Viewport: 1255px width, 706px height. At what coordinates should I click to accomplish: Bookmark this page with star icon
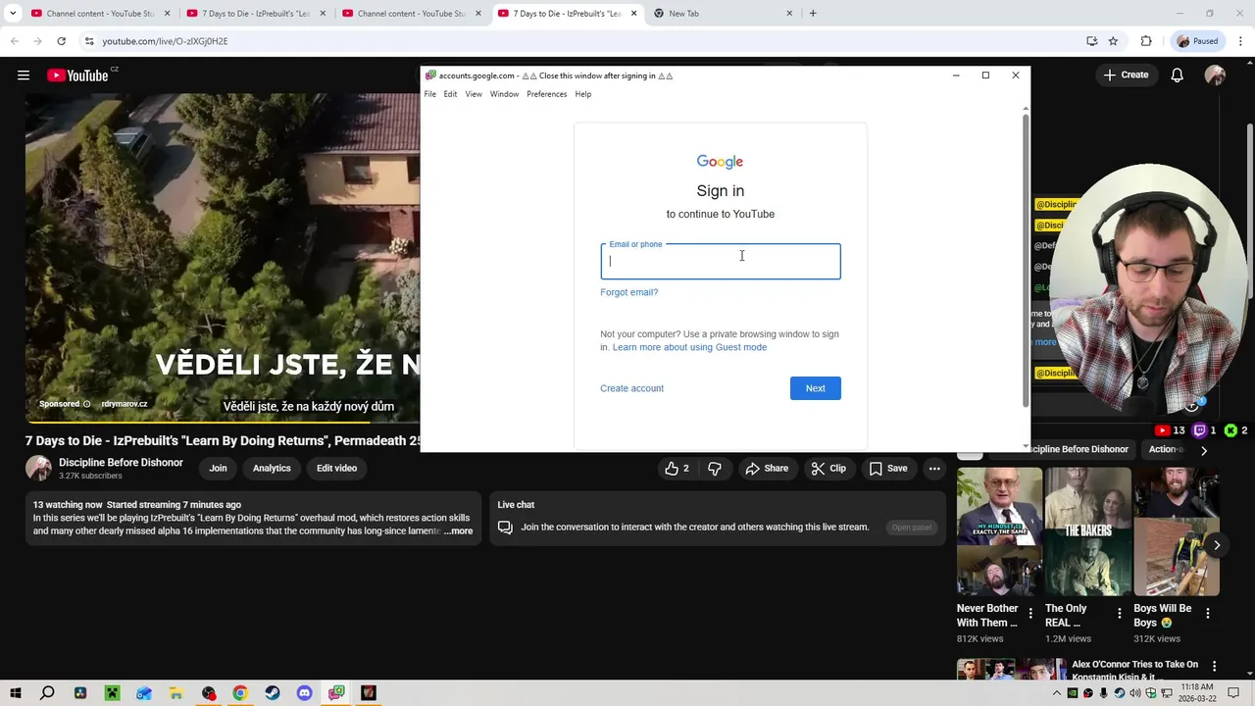tap(1113, 41)
